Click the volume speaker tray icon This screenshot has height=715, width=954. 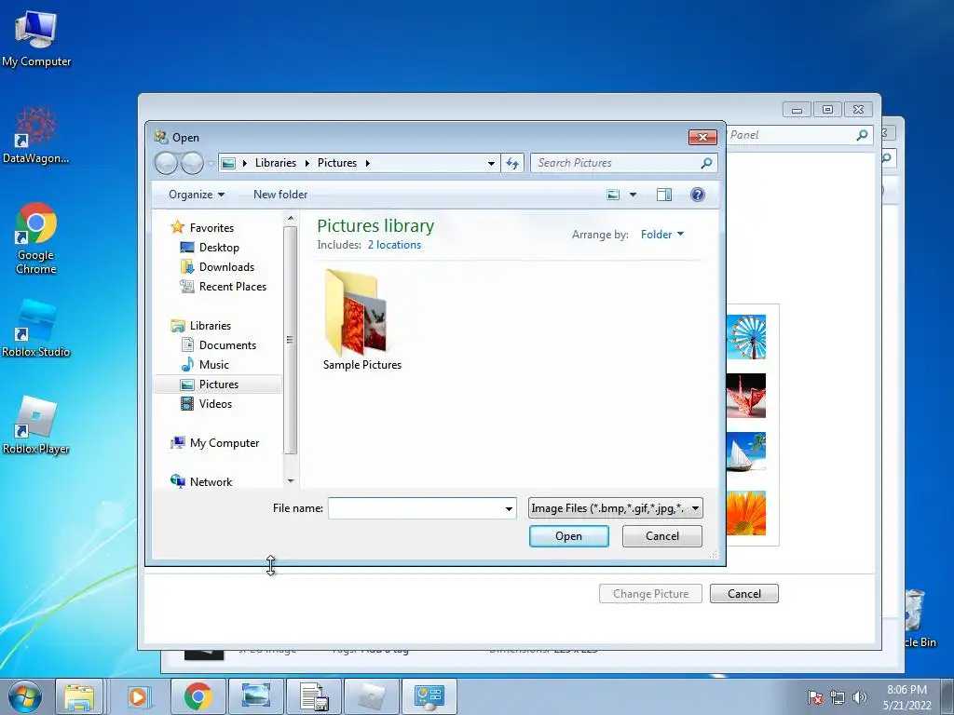[860, 697]
